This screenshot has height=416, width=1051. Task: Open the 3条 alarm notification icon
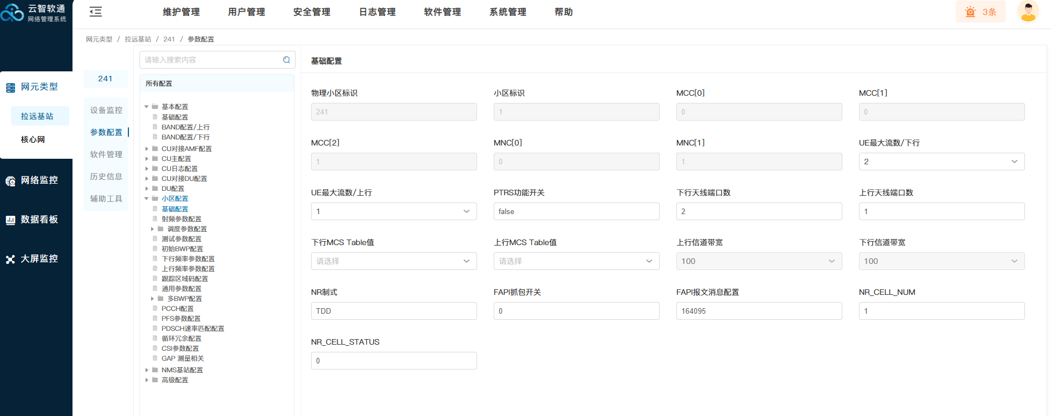970,12
